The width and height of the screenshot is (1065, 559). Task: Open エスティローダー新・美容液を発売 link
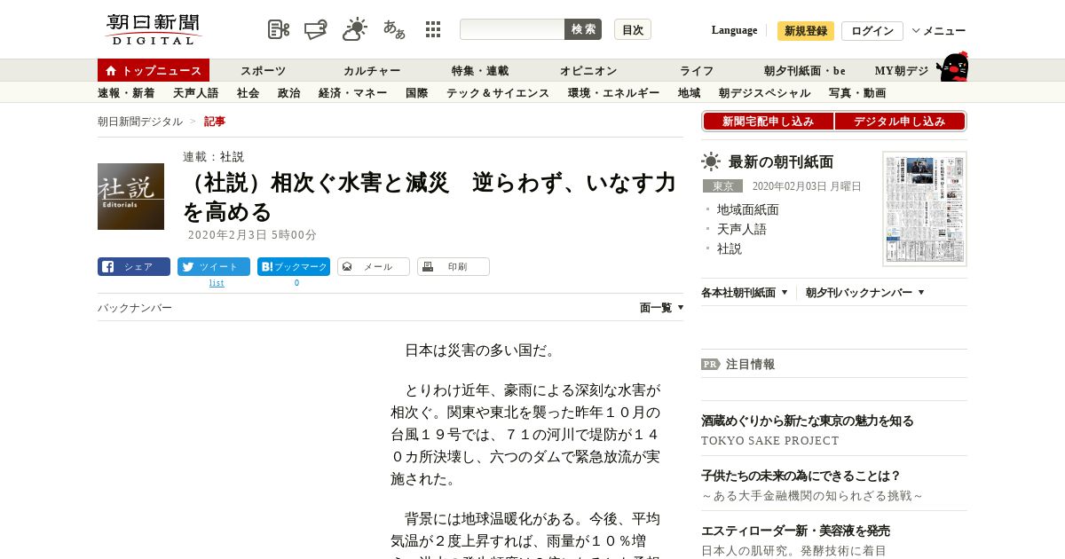pyautogui.click(x=796, y=531)
